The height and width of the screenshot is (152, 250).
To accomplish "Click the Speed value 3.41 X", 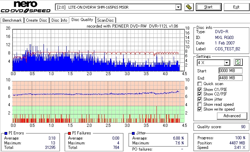I will pos(240,148).
